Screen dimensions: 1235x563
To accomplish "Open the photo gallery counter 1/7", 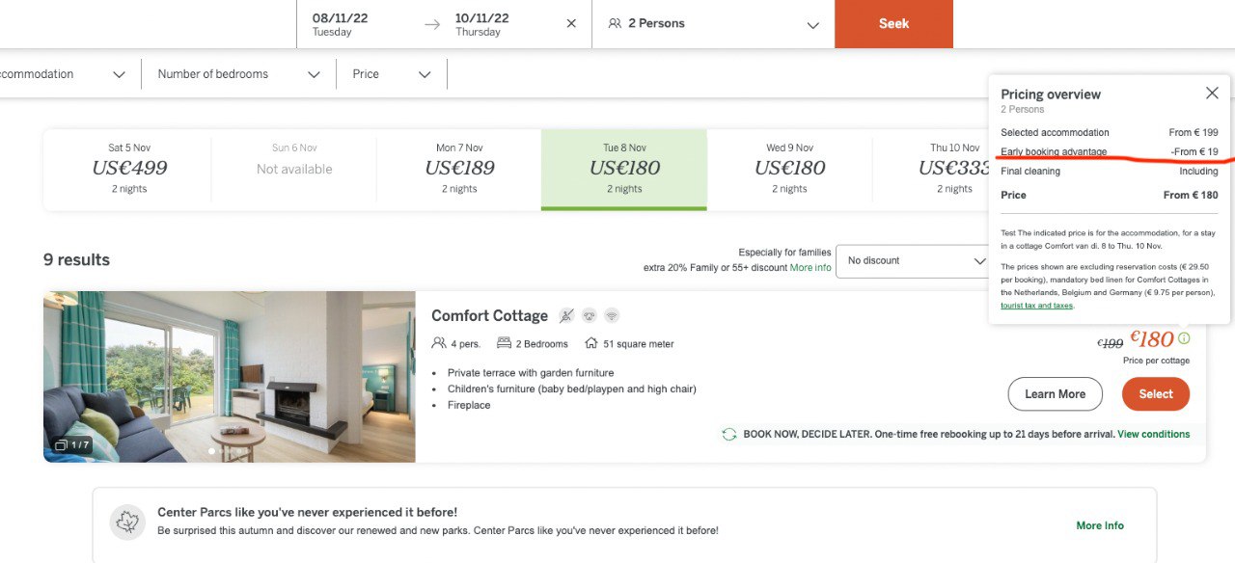I will (x=72, y=444).
